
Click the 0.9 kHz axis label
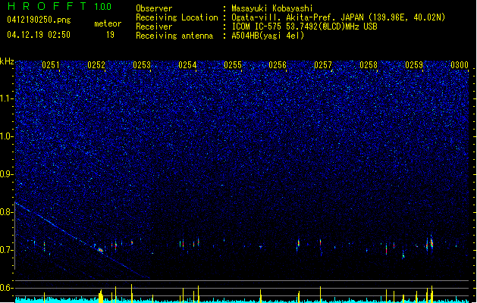coord(6,174)
